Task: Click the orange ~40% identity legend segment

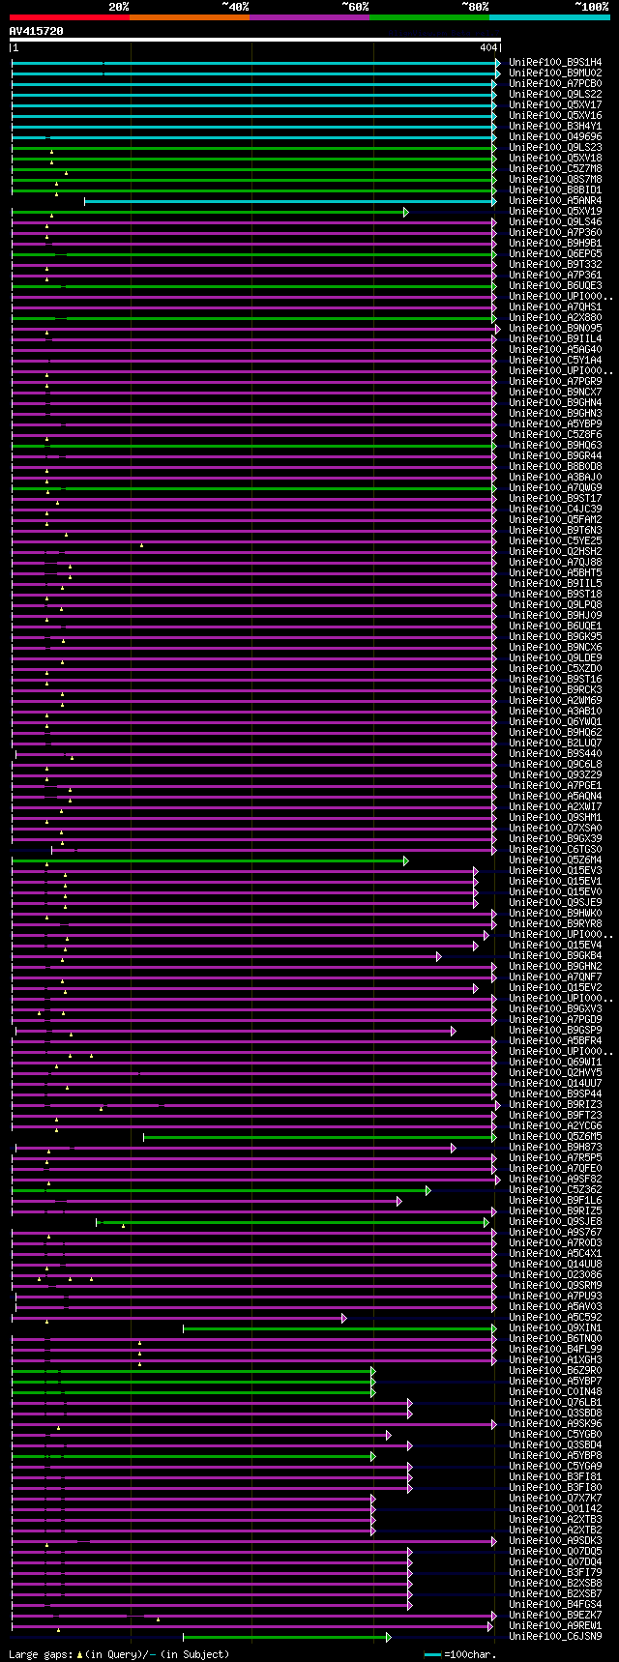Action: click(189, 16)
